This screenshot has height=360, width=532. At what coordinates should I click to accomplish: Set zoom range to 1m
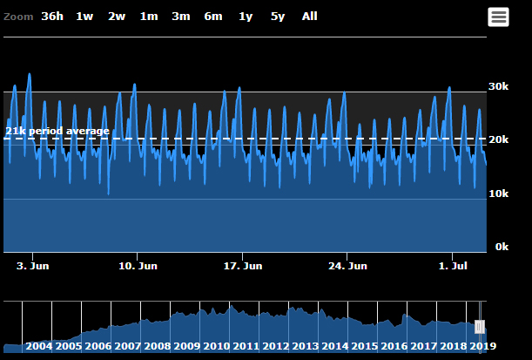pyautogui.click(x=149, y=17)
